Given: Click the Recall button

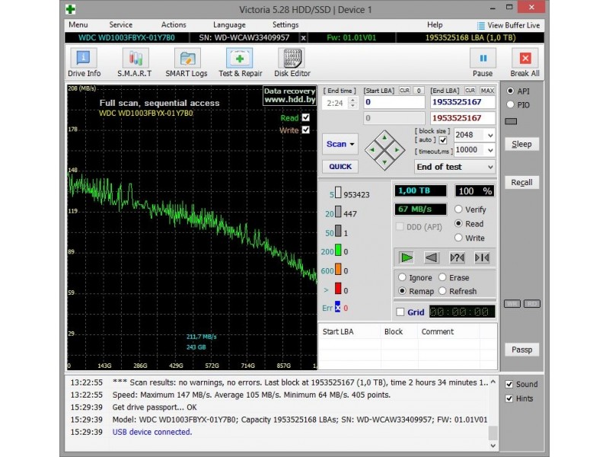Looking at the screenshot, I should (x=521, y=182).
